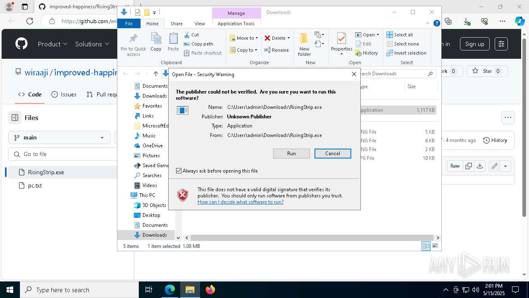Open the Move to dropdown
The height and width of the screenshot is (298, 529).
click(x=244, y=38)
